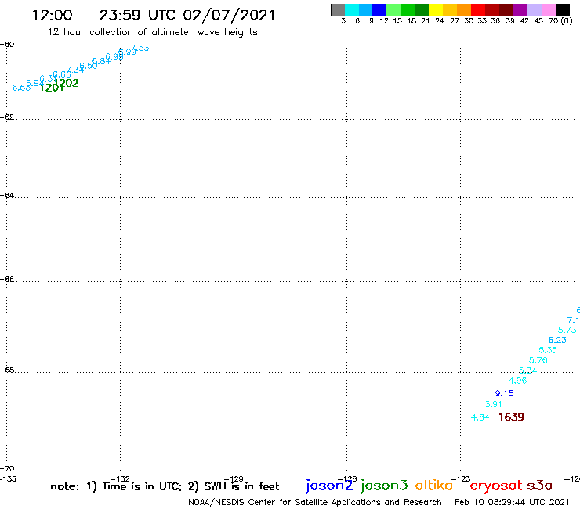Image resolution: width=580 pixels, height=509 pixels.
Task: Click the wave height value 6.53
Action: tap(21, 88)
